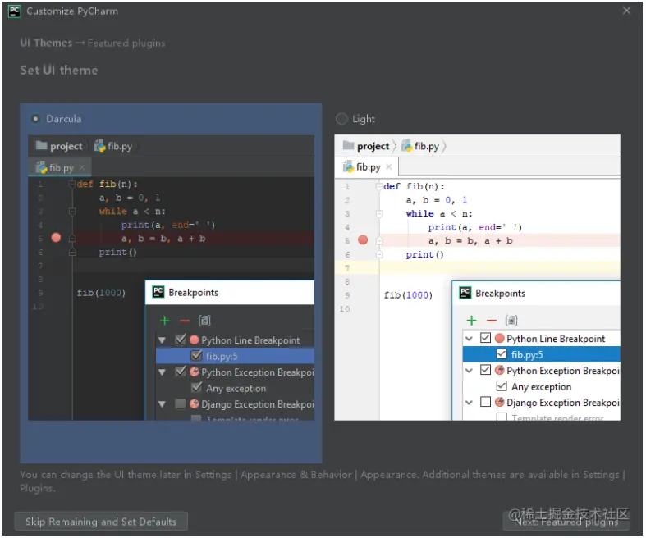Click fib.py Python file icon in Light breadcrumb
646x538 pixels.
tap(406, 146)
